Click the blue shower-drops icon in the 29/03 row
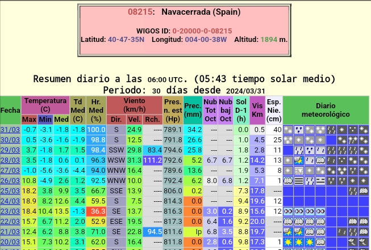Image resolution: width=371 pixels, height=250 pixels. 310,150
